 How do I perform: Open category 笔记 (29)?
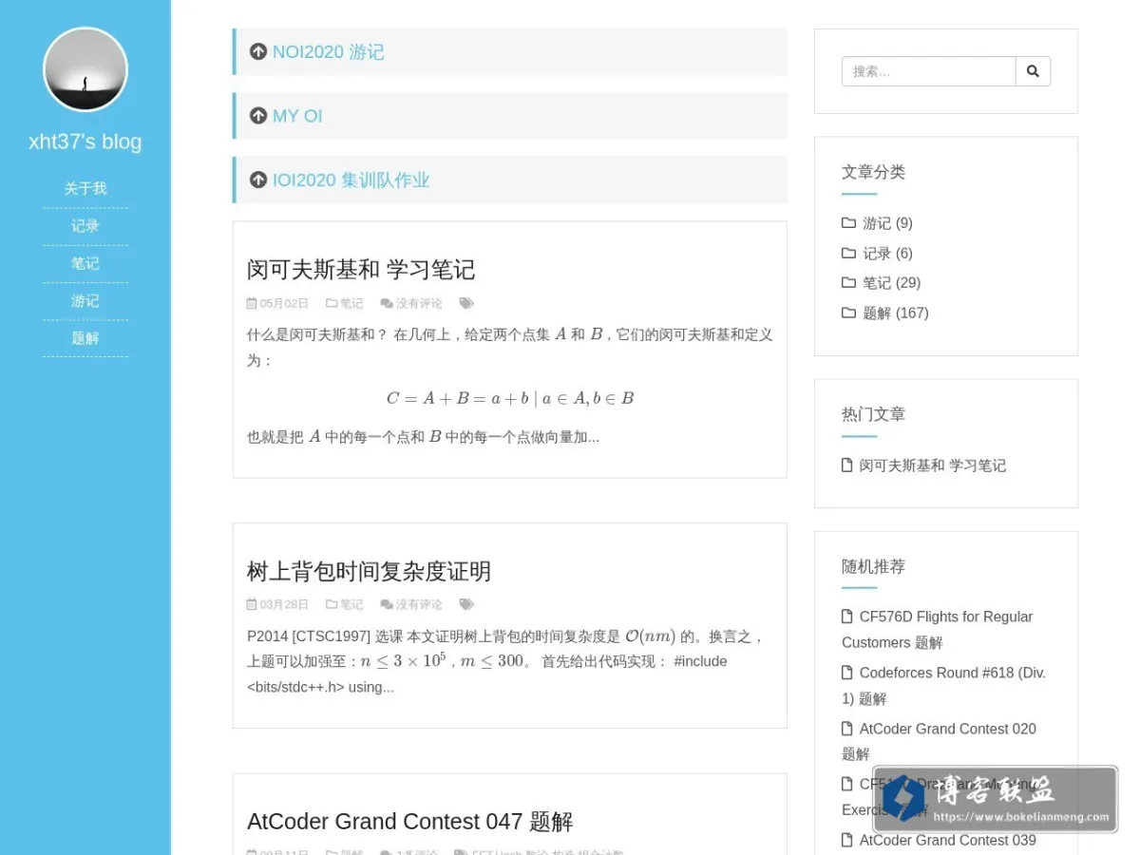tap(891, 283)
